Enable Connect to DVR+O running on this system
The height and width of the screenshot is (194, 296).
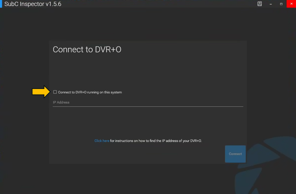tap(55, 92)
